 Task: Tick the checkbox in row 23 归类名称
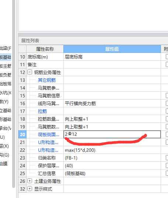click(x=167, y=158)
